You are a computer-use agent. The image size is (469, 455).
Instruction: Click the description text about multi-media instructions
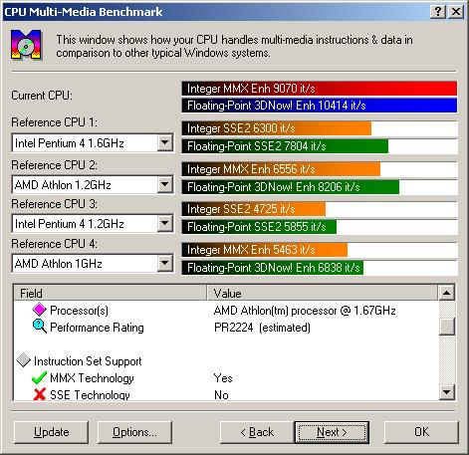tap(234, 46)
